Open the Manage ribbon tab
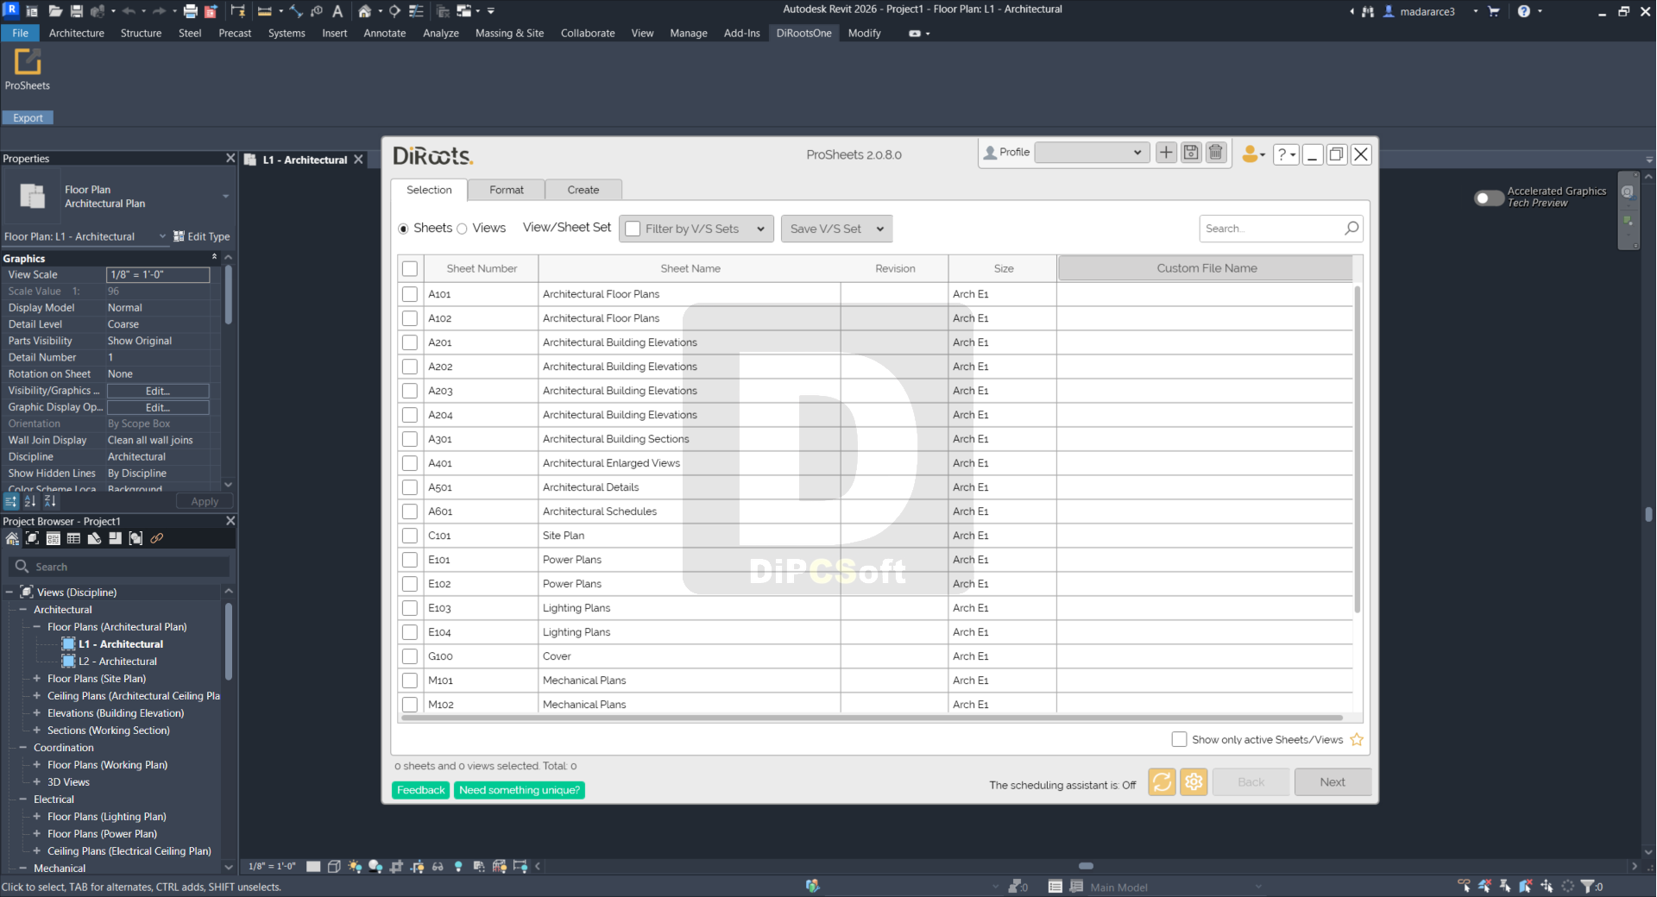 click(689, 33)
